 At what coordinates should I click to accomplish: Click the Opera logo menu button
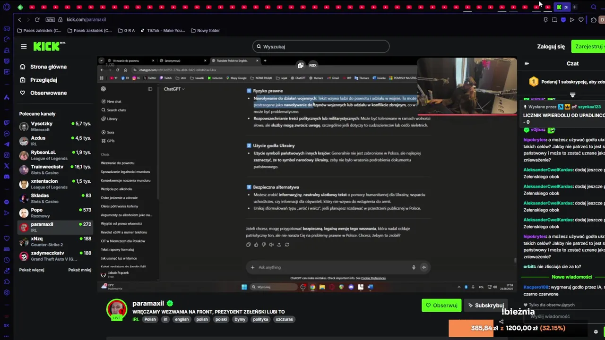[x=7, y=7]
